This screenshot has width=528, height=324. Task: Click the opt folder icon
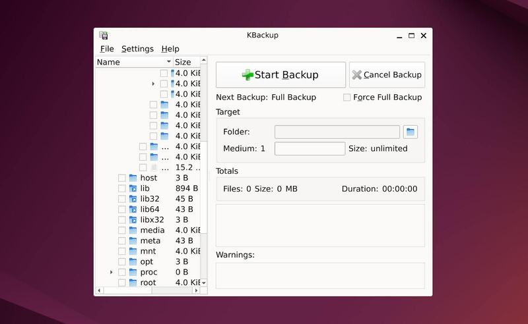pyautogui.click(x=133, y=261)
